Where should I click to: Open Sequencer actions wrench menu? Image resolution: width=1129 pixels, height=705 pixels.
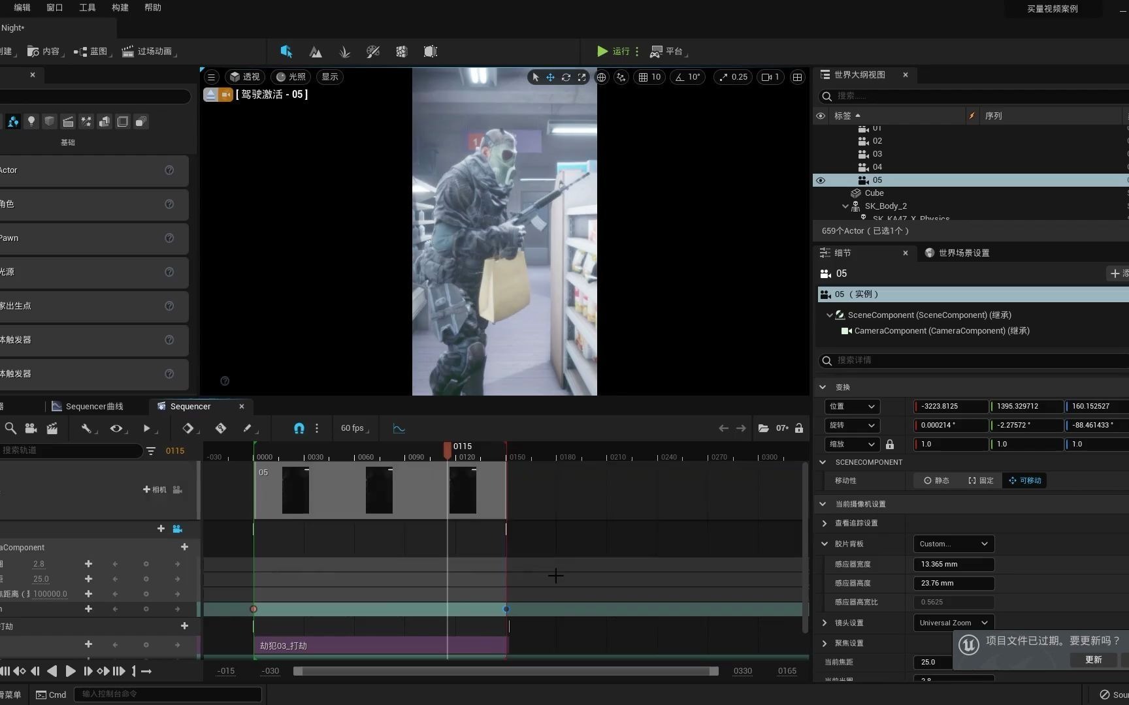[88, 428]
